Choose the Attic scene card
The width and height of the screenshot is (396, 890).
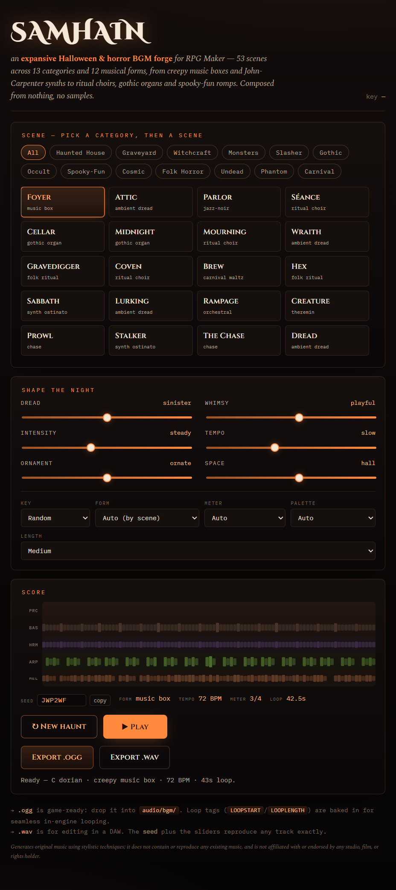pos(151,202)
